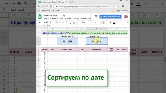Format as currency with the р. button
Image resolution: width=166 pixels, height=93 pixels.
pos(63,22)
